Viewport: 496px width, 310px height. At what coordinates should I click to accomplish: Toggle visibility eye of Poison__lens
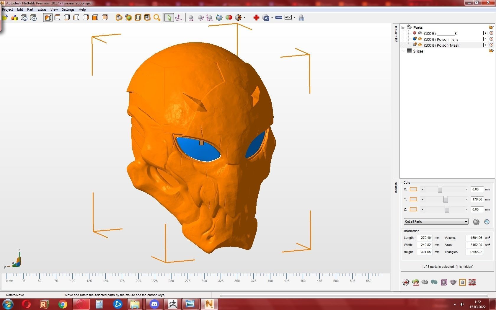[420, 39]
